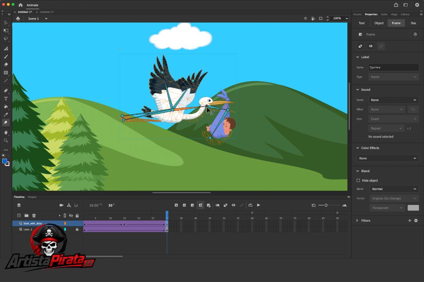Select the Line tool
This screenshot has width=424, height=282.
tap(5, 81)
